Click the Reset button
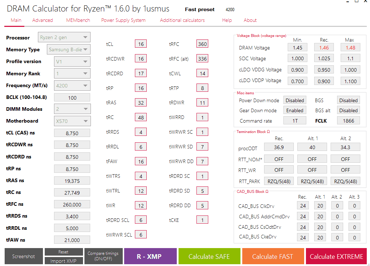This screenshot has width=370, height=266. pyautogui.click(x=63, y=252)
